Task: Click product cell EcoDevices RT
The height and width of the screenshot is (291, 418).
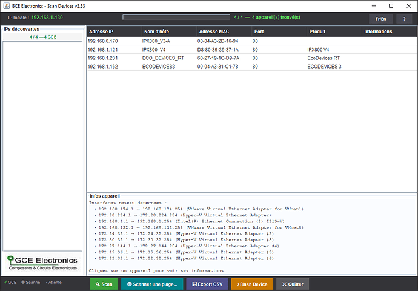Action: pos(323,58)
